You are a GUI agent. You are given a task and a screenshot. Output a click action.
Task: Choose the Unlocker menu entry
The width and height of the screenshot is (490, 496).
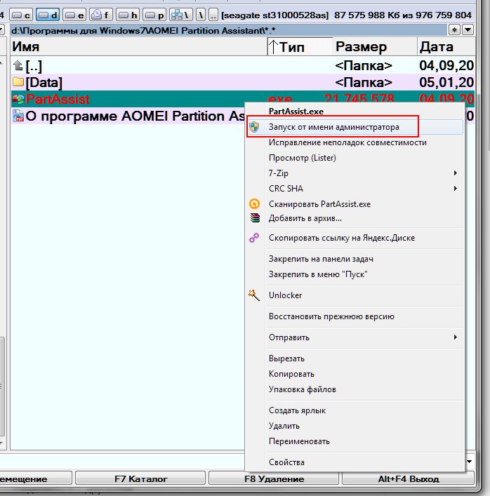355,295
